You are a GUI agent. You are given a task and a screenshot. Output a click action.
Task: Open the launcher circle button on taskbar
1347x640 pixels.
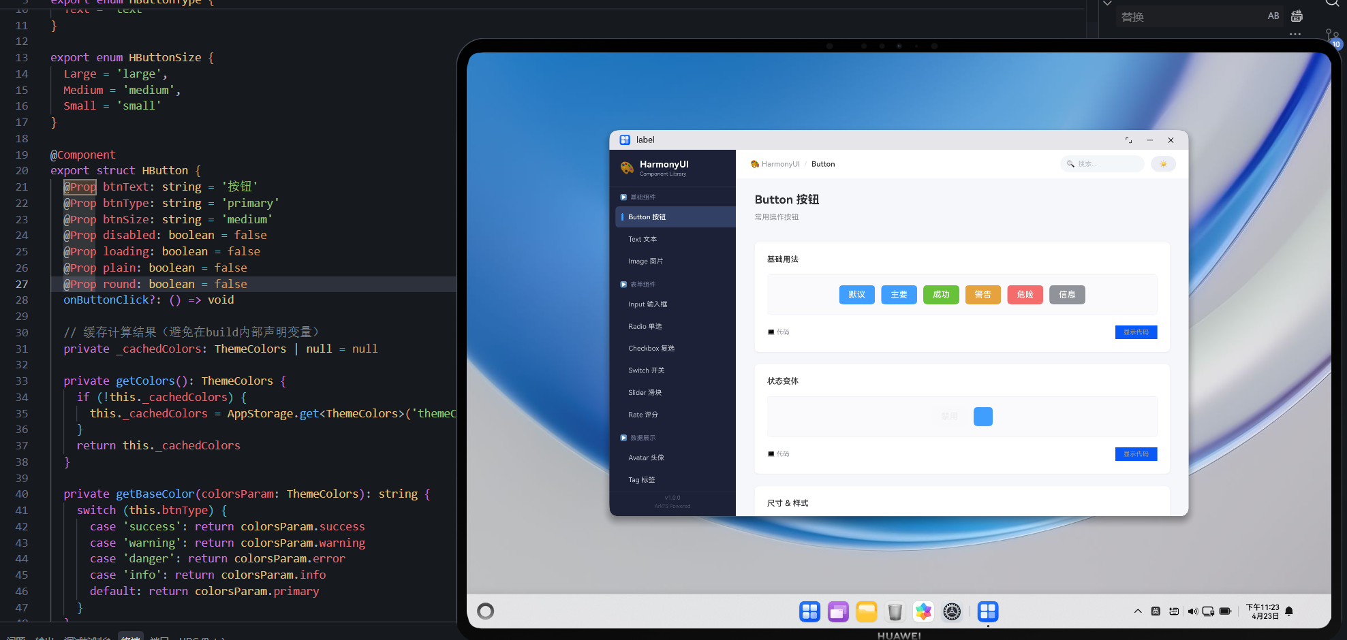(x=485, y=611)
